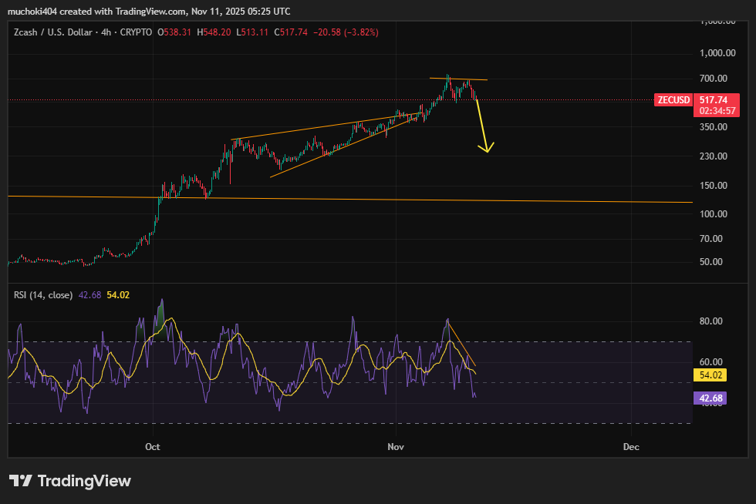Click the Dec label on time axis

pos(631,447)
